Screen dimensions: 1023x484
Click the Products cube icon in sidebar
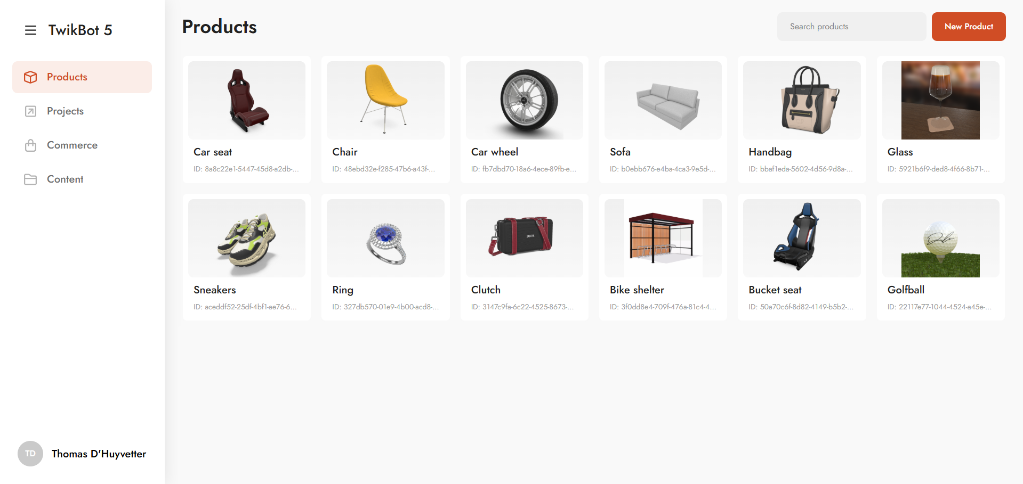coord(30,77)
